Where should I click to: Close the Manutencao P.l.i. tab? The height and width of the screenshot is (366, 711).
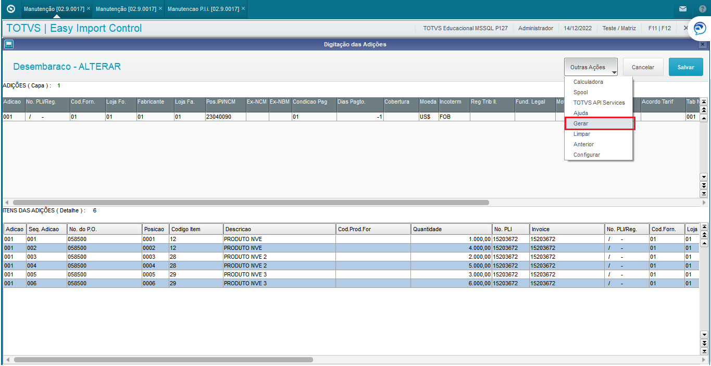[x=243, y=9]
